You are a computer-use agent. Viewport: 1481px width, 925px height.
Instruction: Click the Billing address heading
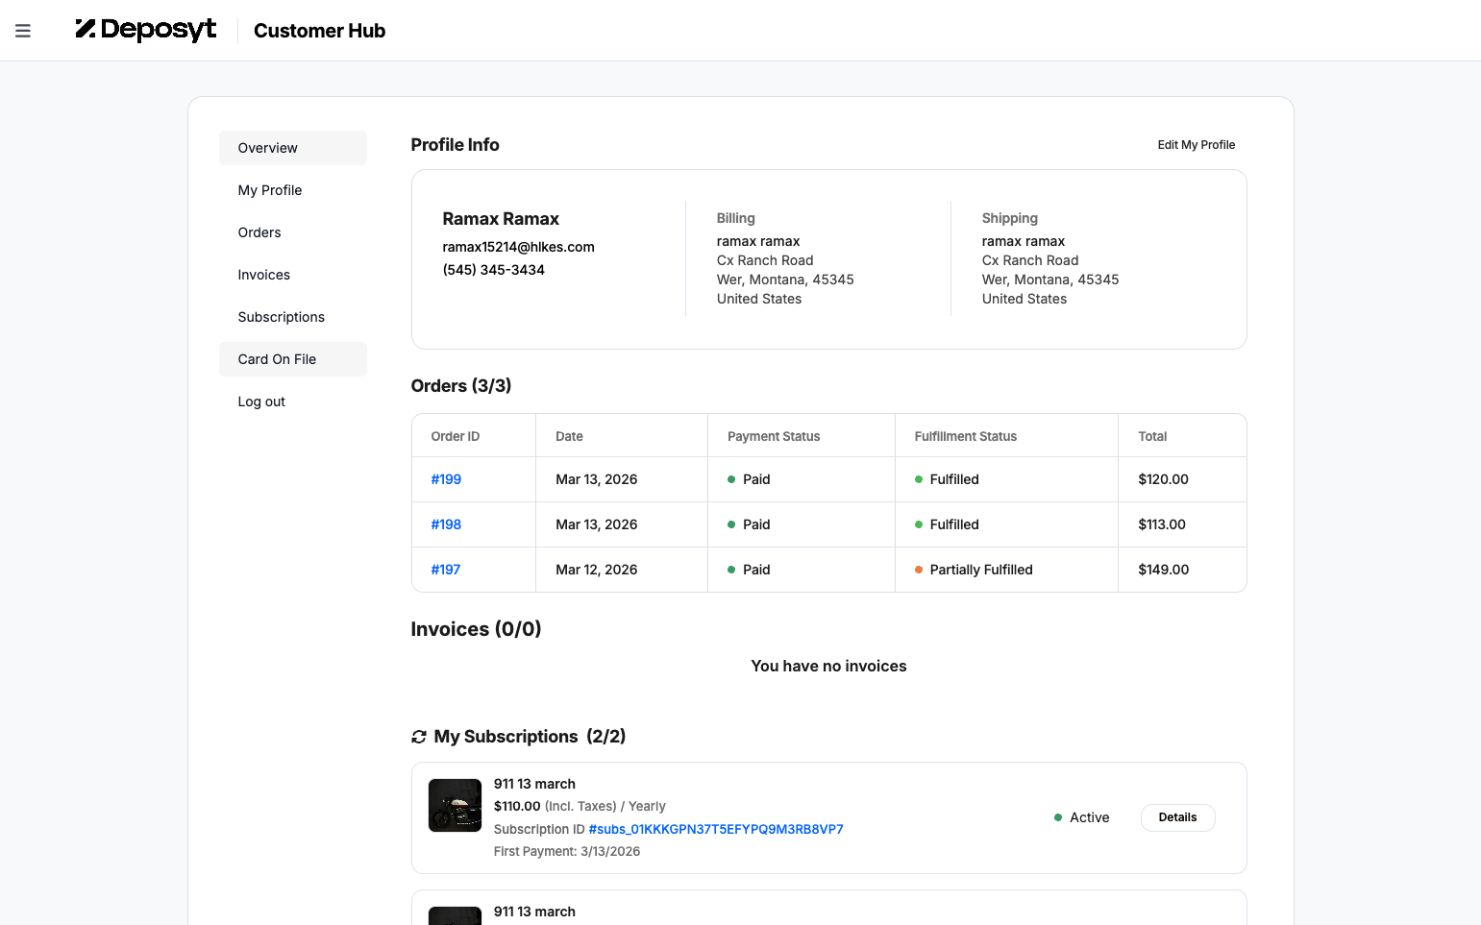click(x=736, y=218)
